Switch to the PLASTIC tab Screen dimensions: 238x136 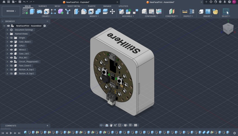pyautogui.click(x=92, y=6)
